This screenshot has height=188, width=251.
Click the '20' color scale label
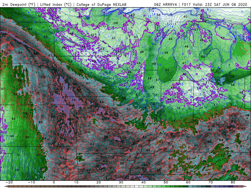point(99,182)
